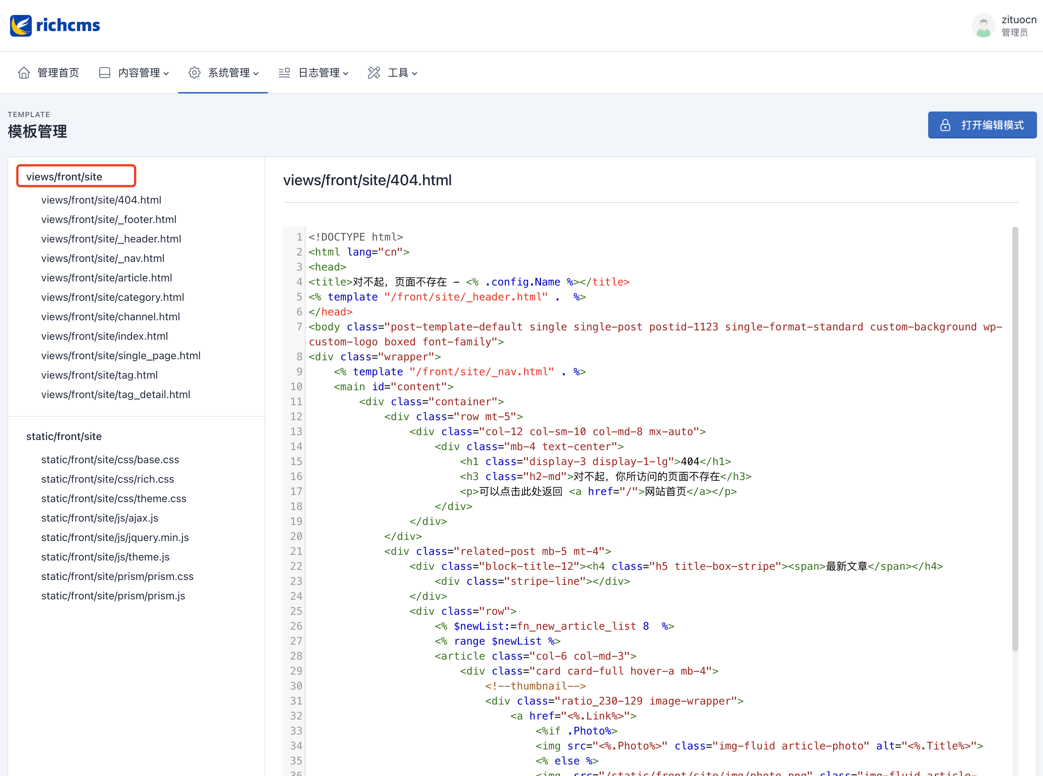Click the 管理员 role label

coord(1014,33)
